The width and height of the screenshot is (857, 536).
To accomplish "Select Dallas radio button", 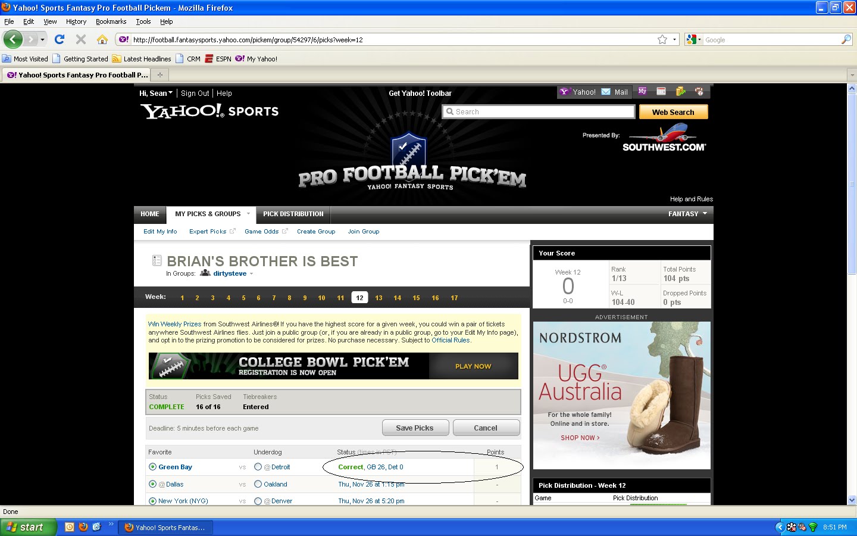I will pyautogui.click(x=153, y=484).
